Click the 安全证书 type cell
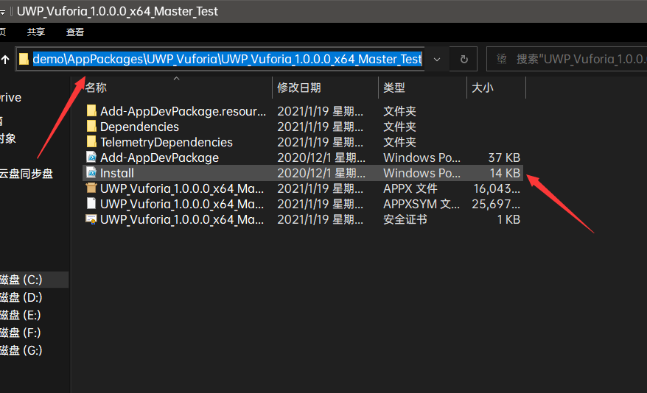This screenshot has height=393, width=647. pos(405,219)
